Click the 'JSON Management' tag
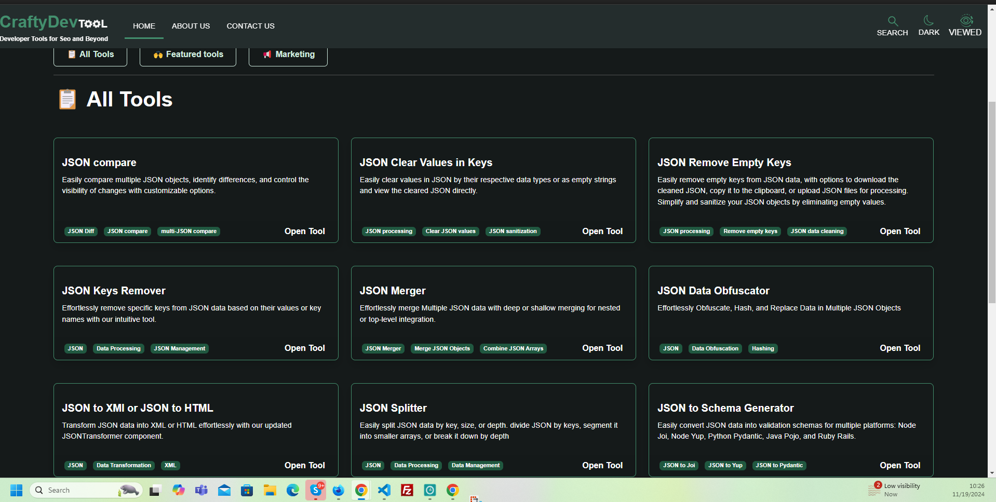 pos(180,348)
